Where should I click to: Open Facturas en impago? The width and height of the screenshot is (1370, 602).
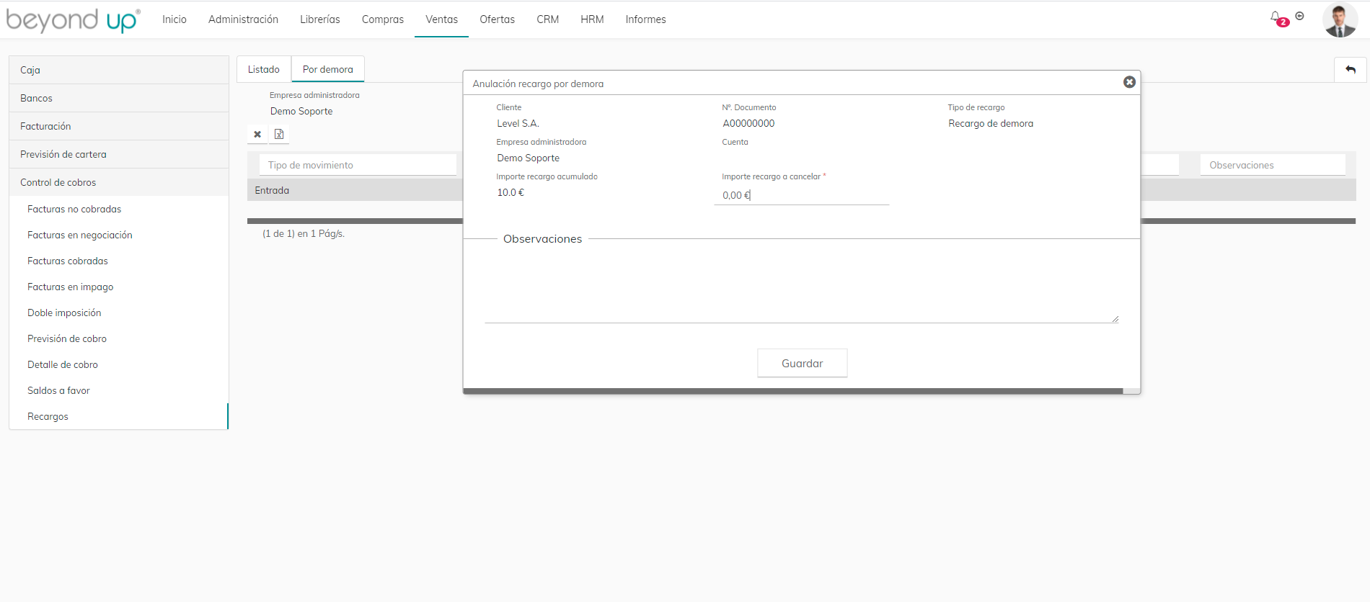click(x=119, y=287)
